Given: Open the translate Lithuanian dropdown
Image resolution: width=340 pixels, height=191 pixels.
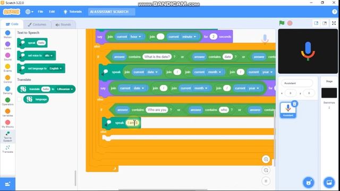Looking at the screenshot, I should pyautogui.click(x=65, y=89).
